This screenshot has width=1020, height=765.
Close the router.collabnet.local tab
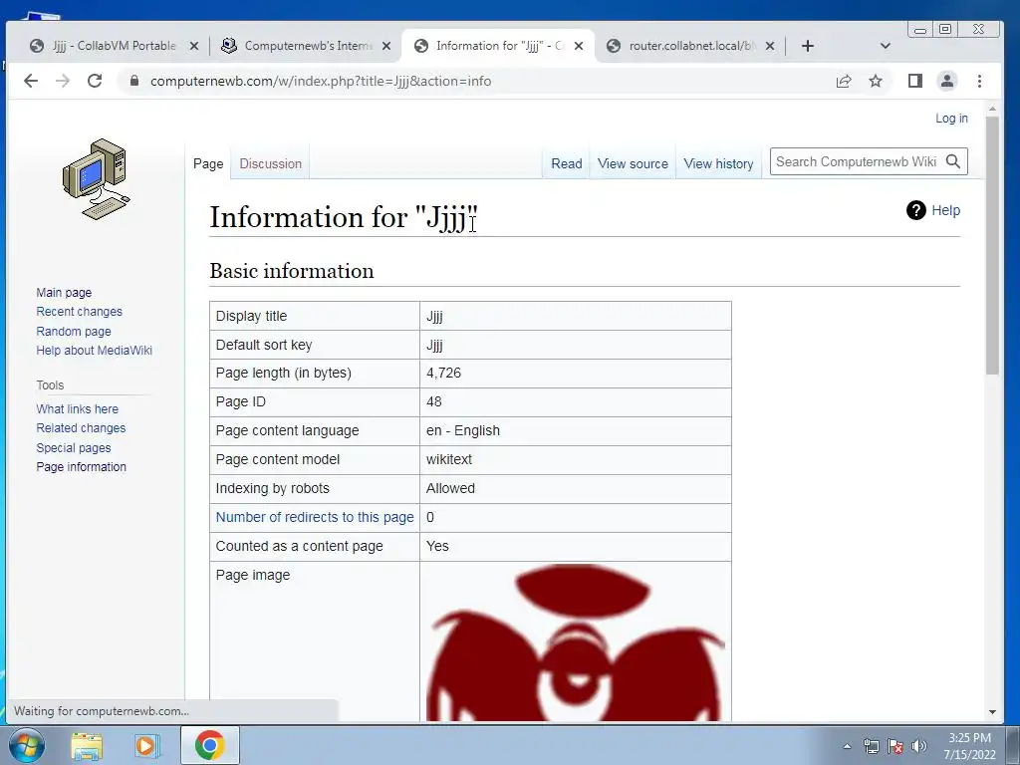click(x=770, y=46)
